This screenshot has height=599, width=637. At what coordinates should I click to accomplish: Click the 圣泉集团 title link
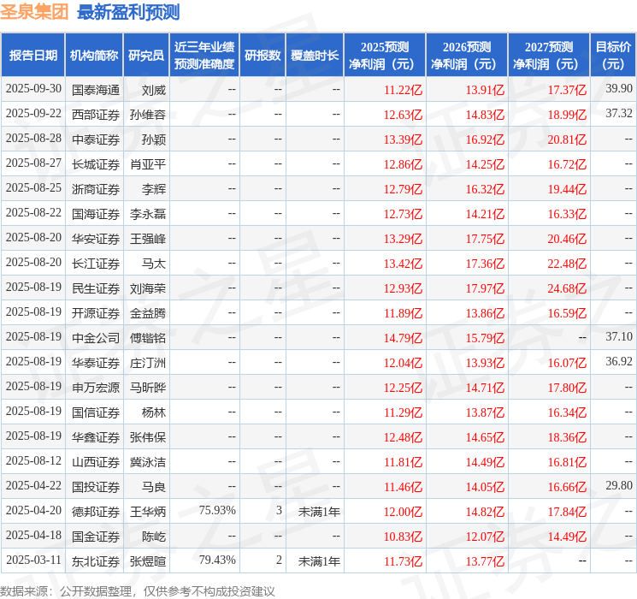point(35,12)
